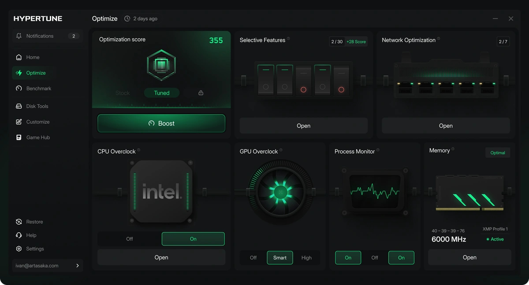Click the info icon next to CPU Overclock
529x285 pixels.
pos(138,150)
